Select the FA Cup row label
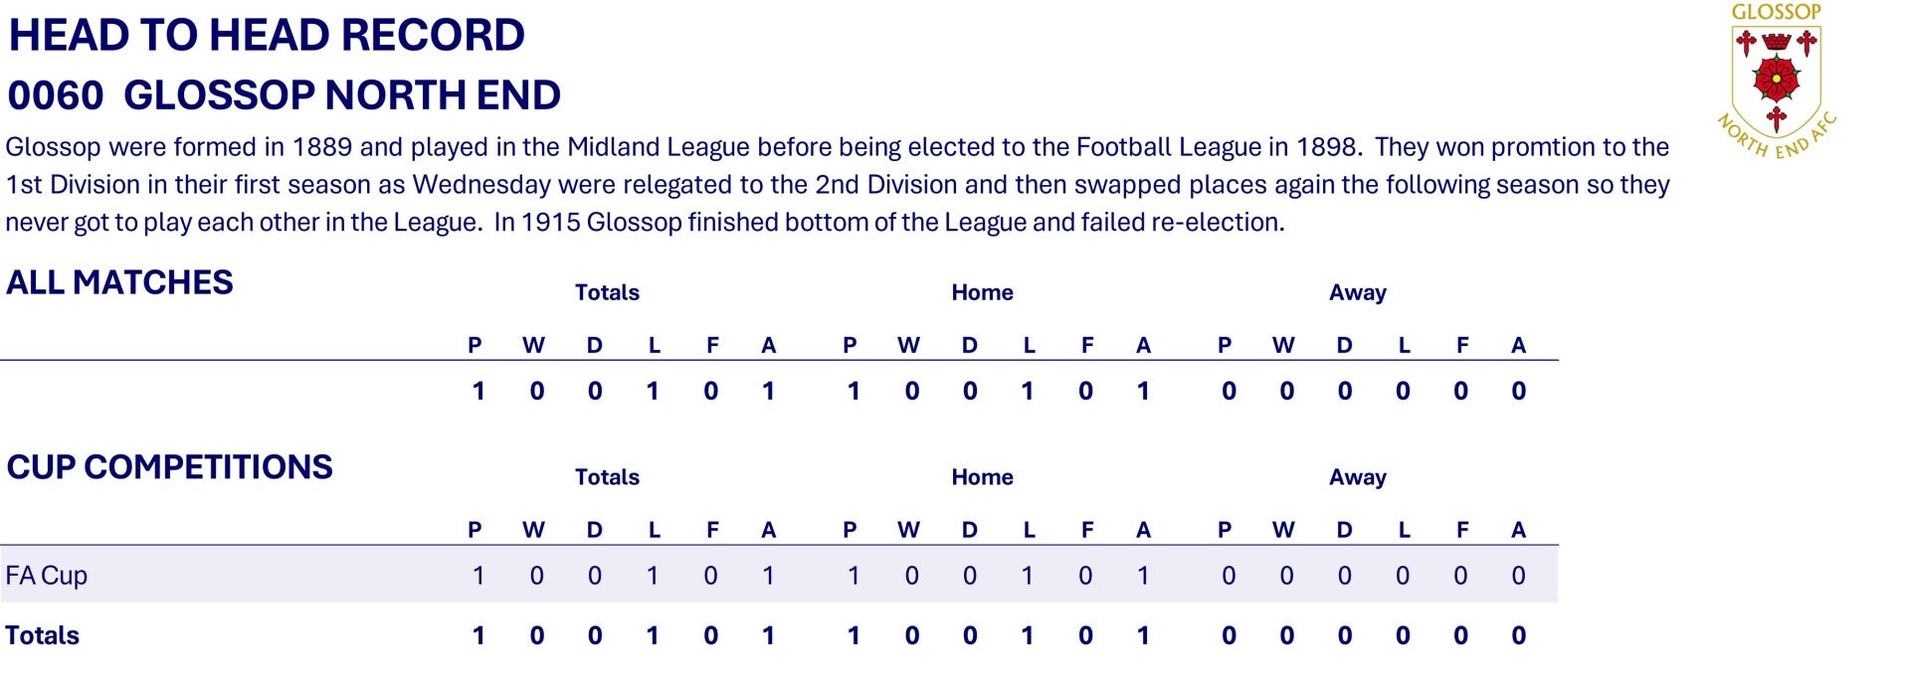 pos(47,576)
